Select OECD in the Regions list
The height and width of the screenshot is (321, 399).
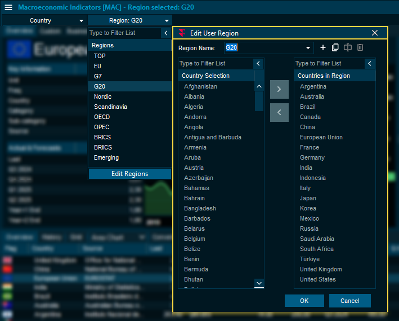click(x=102, y=117)
